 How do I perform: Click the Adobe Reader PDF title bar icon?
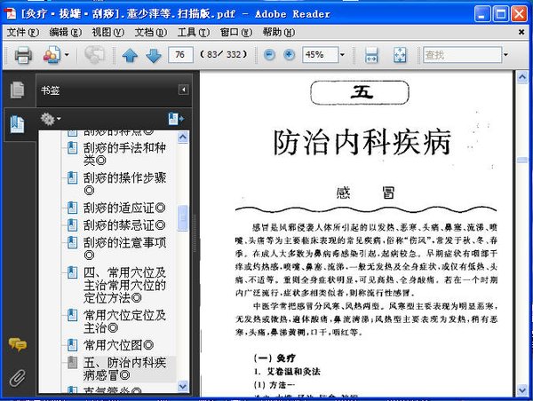(x=10, y=13)
